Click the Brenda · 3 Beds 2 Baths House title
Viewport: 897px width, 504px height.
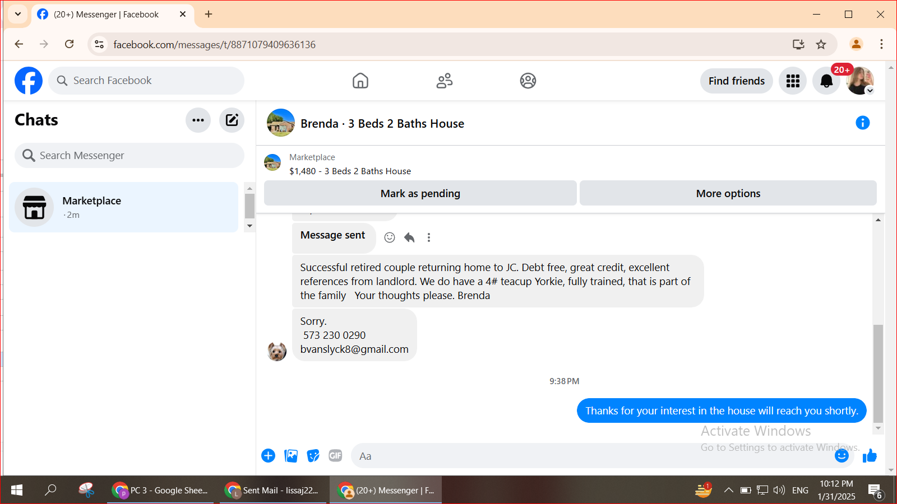point(382,124)
